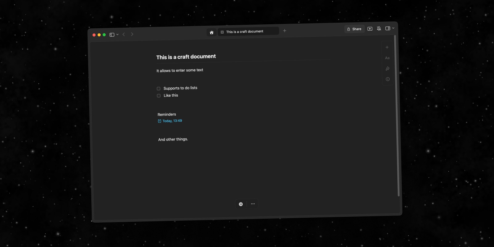Insert block using the right sidebar plus icon
Screen dimensions: 494x247
click(387, 47)
